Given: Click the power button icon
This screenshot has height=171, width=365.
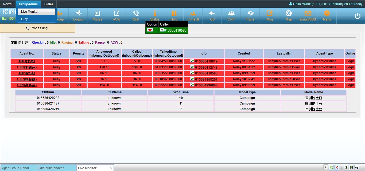Looking at the screenshot, I should [x=358, y=16].
